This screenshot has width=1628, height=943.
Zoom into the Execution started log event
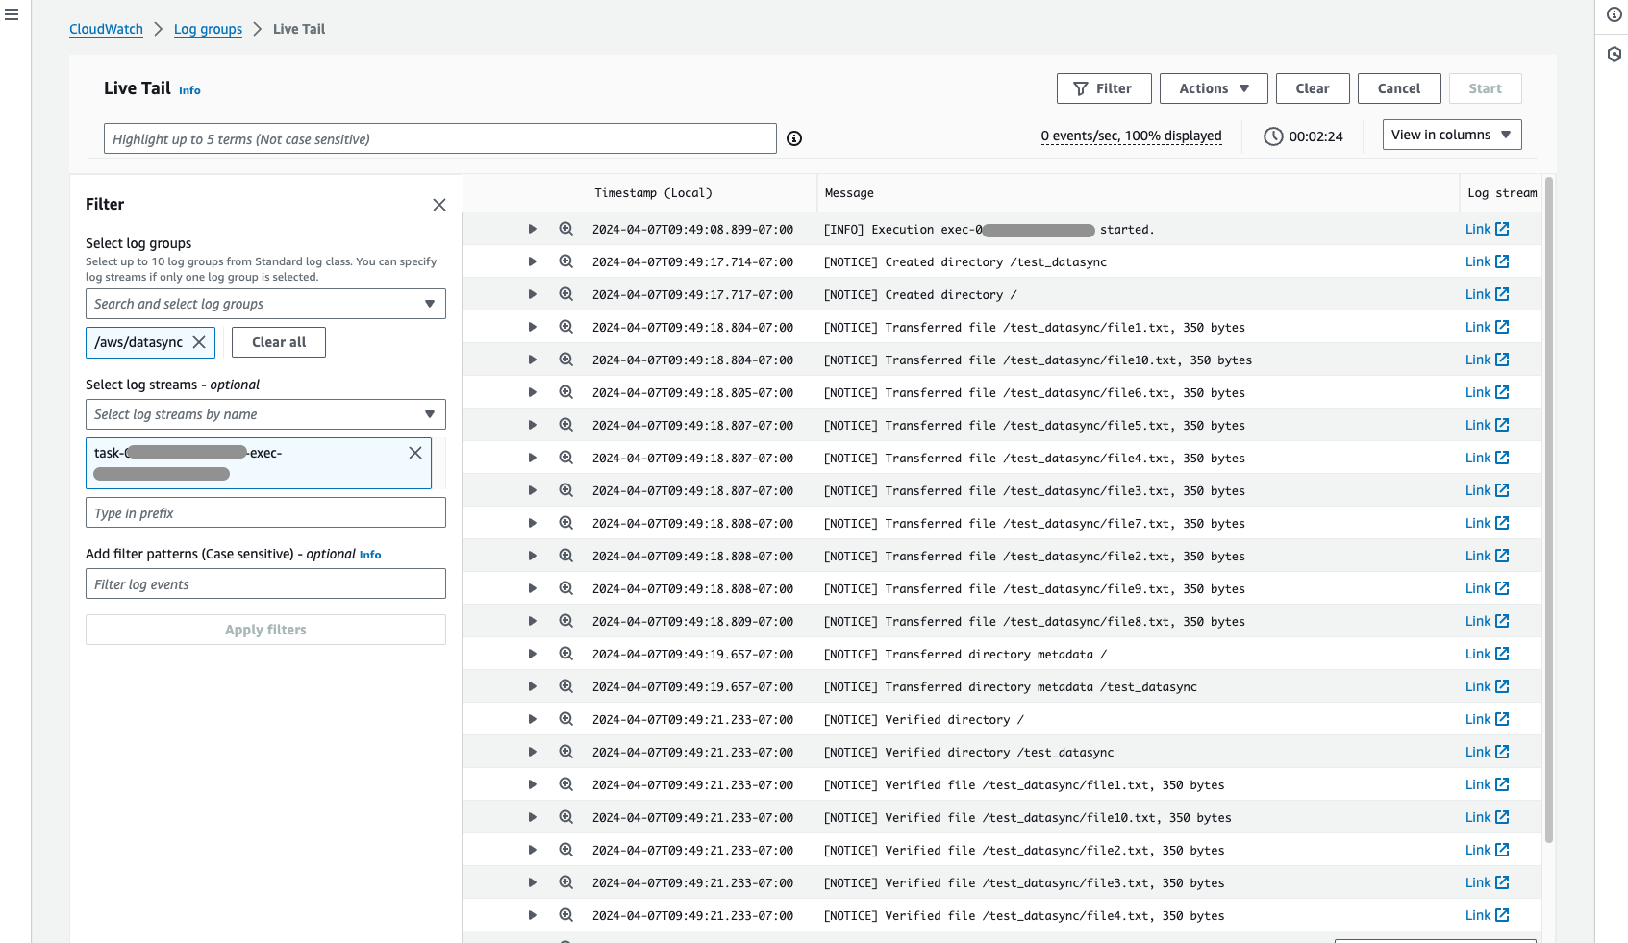click(566, 229)
